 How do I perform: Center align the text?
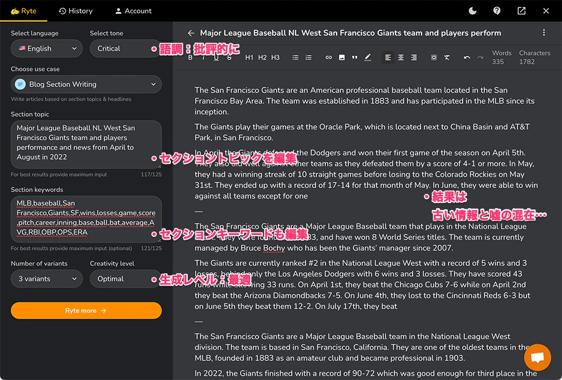coord(401,57)
